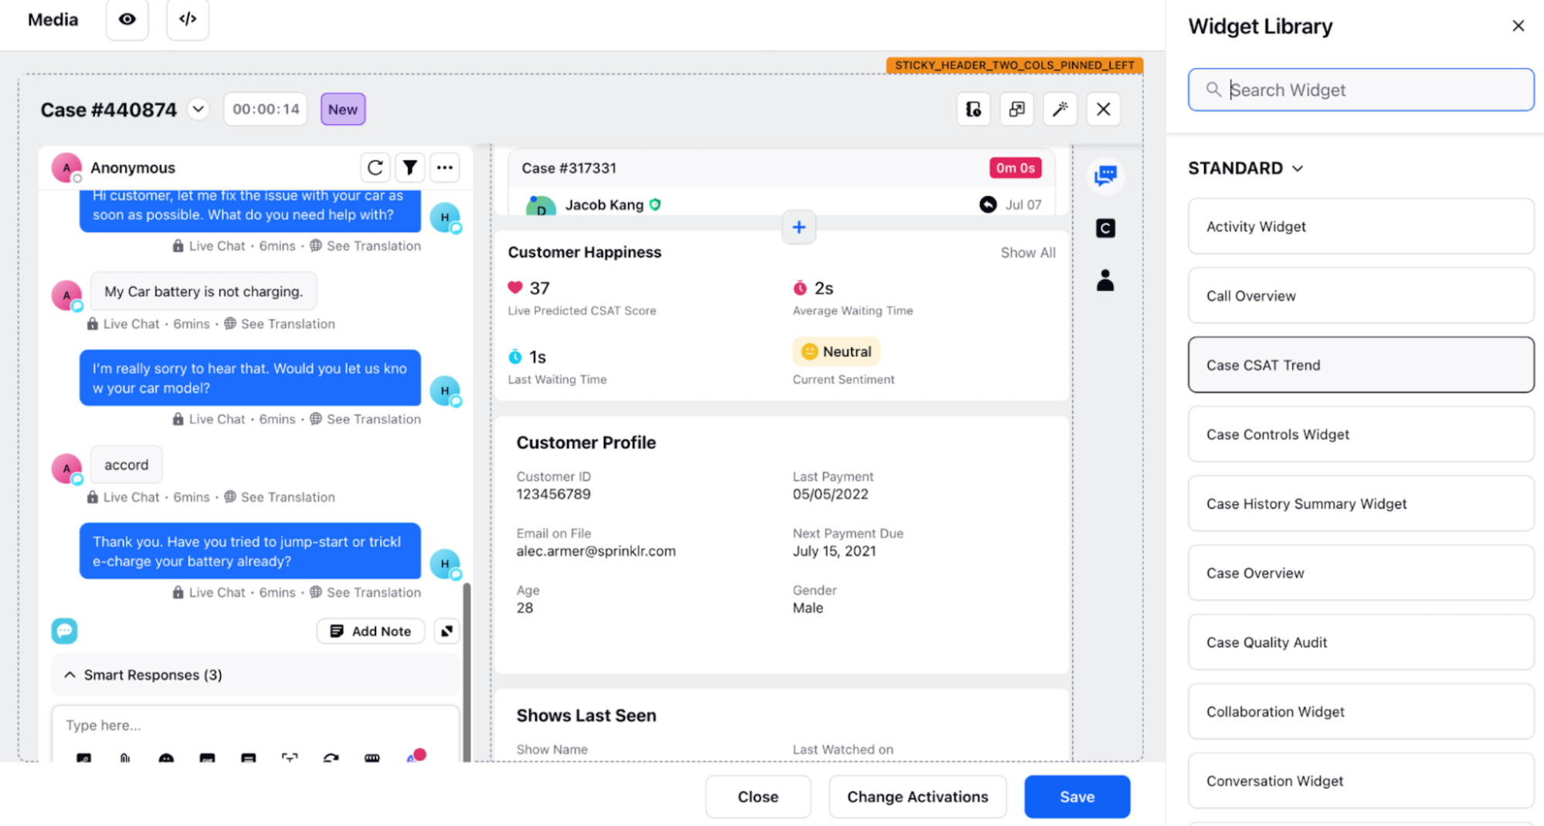
Task: Click the magic wand icon
Action: 1060,110
